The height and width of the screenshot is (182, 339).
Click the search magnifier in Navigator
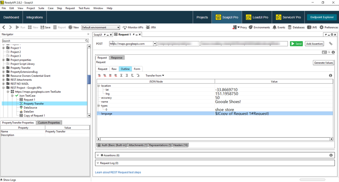87,41
